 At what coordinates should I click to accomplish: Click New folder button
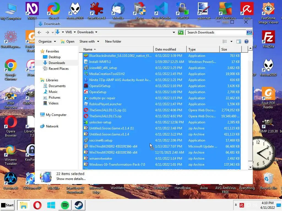[113, 41]
